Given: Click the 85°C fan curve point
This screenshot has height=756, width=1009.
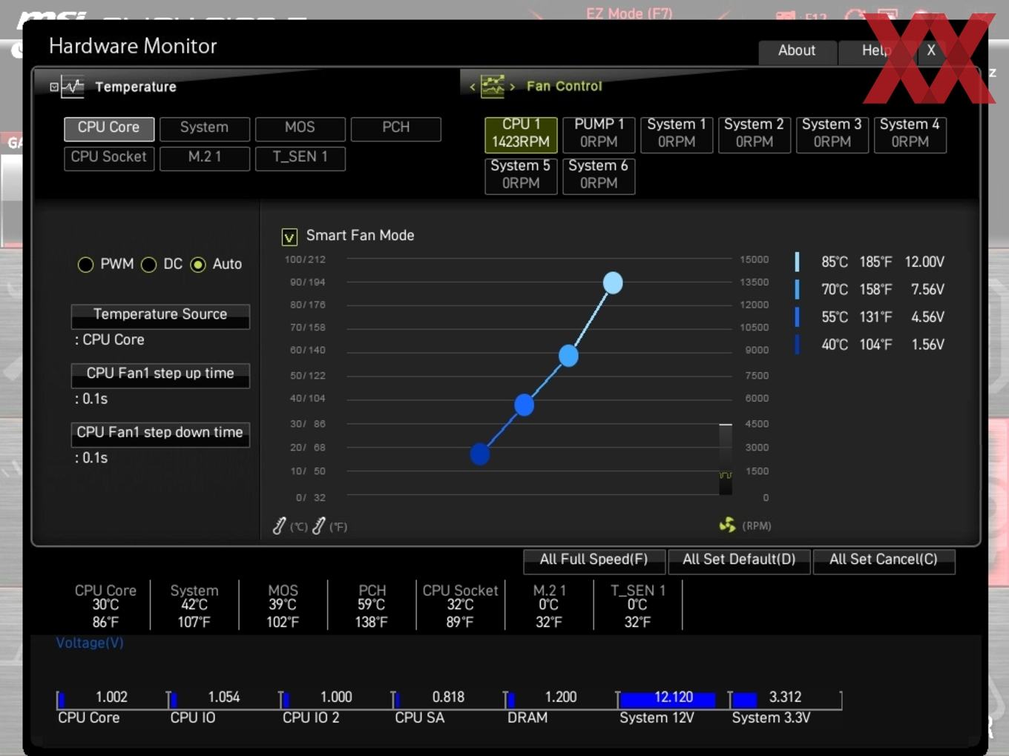Looking at the screenshot, I should click(613, 283).
